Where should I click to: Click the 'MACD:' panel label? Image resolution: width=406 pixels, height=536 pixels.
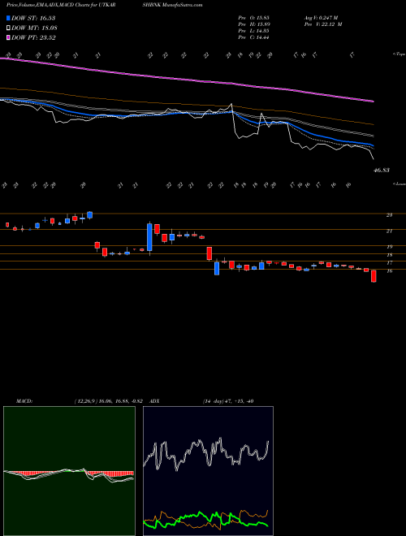click(24, 401)
